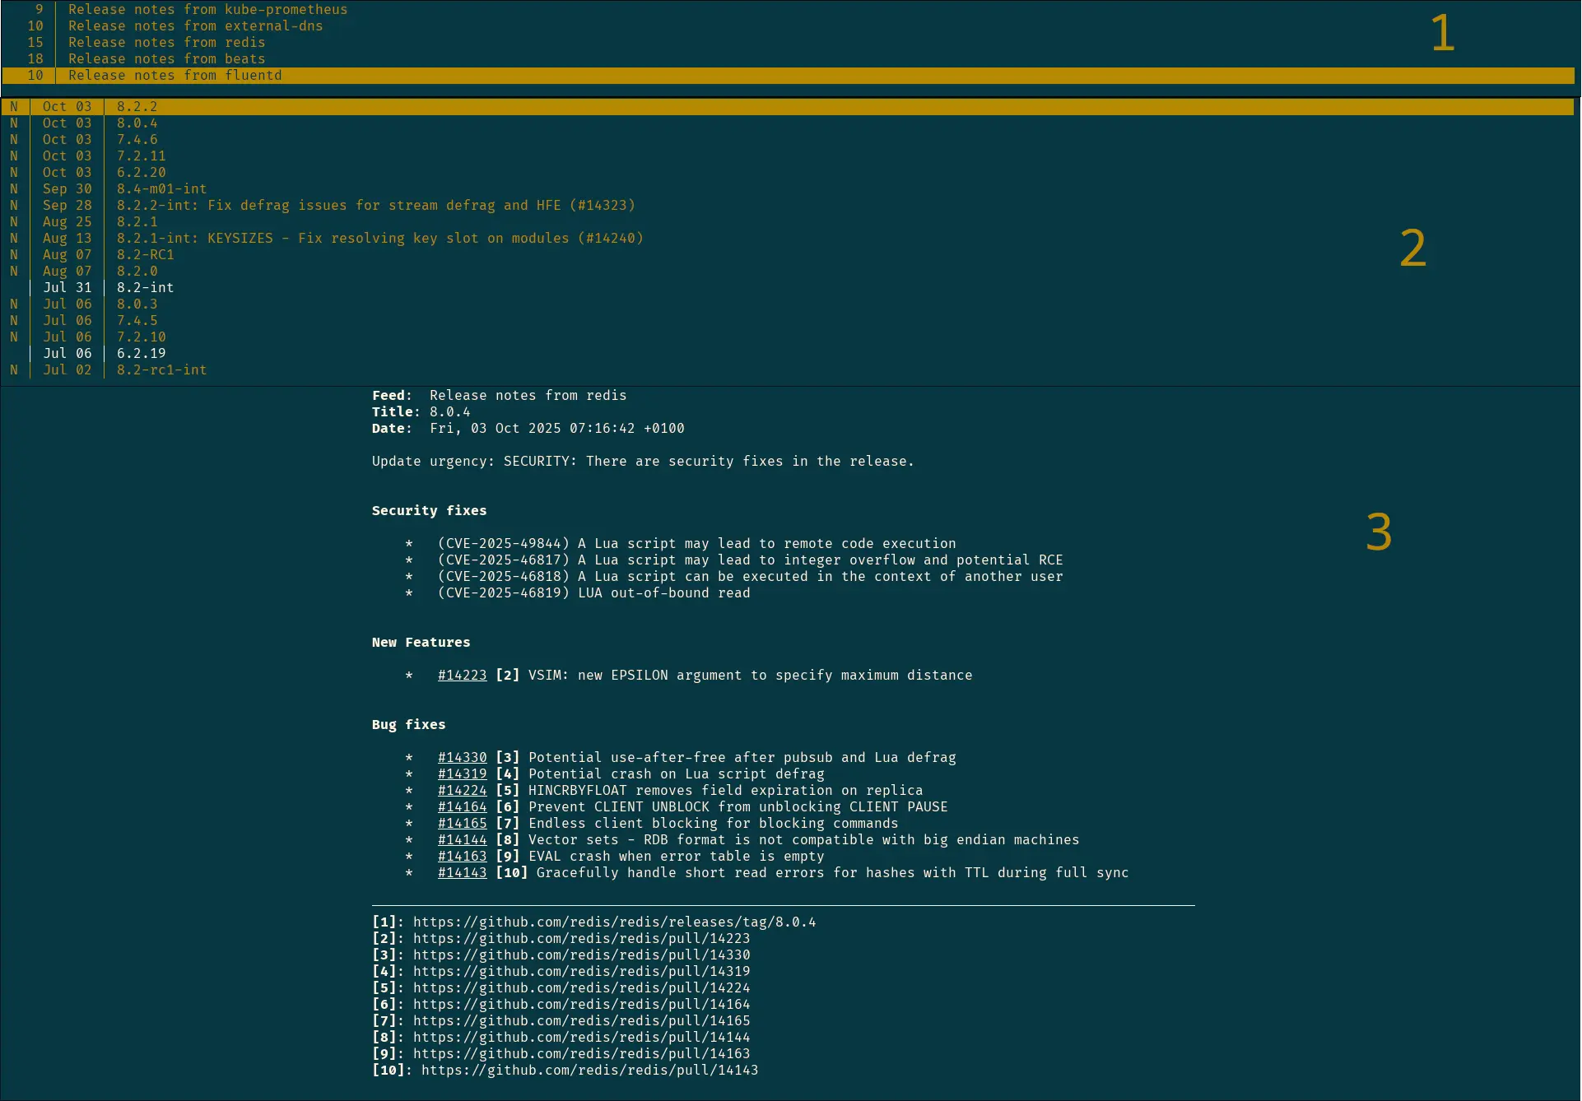Open the Release notes from redis feed
The height and width of the screenshot is (1101, 1582).
pyautogui.click(x=167, y=42)
